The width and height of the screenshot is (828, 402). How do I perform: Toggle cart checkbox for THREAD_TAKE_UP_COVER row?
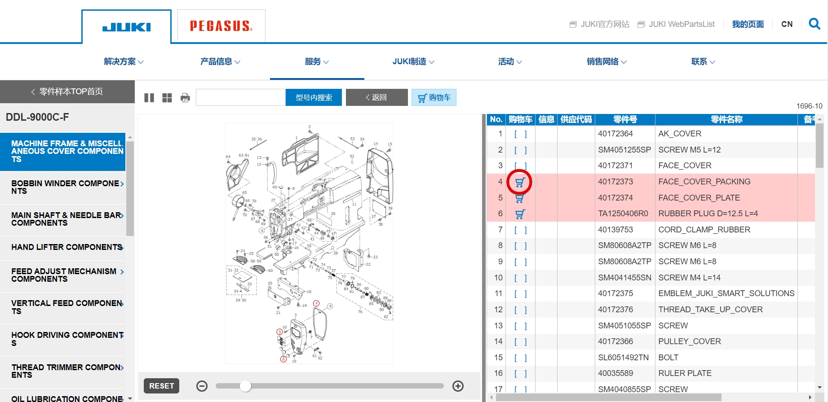coord(520,310)
